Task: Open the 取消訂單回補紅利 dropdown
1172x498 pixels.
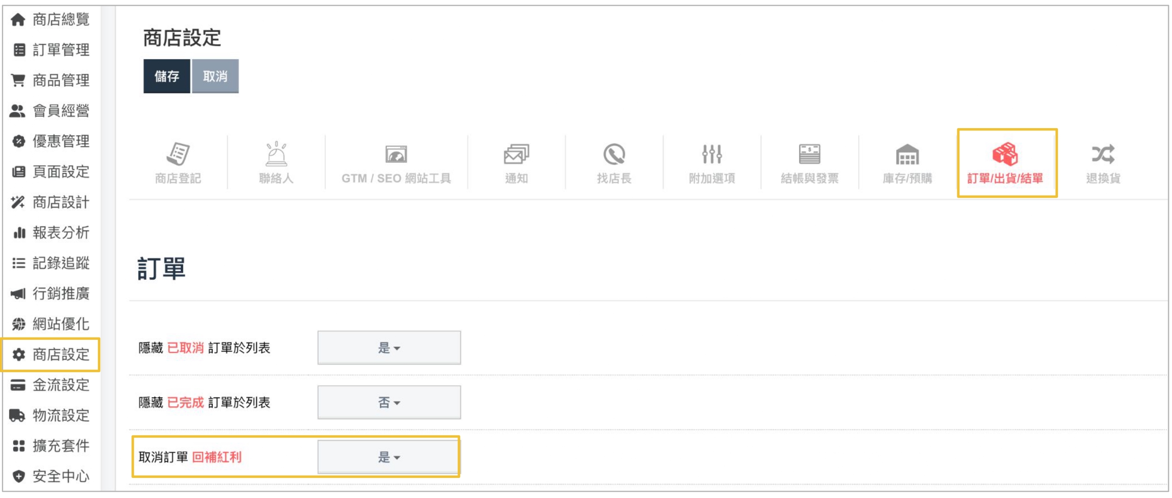Action: (x=389, y=457)
